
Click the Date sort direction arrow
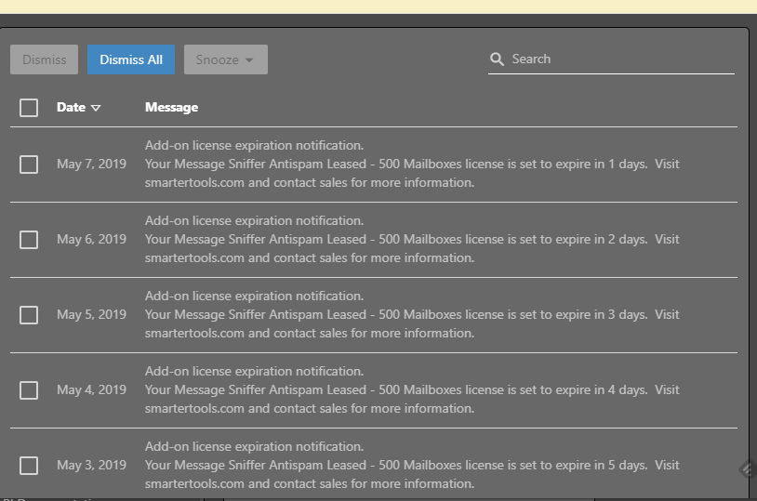point(96,108)
